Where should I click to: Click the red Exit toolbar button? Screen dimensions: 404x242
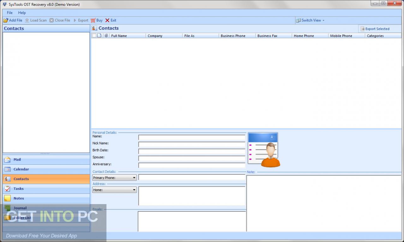pyautogui.click(x=111, y=20)
